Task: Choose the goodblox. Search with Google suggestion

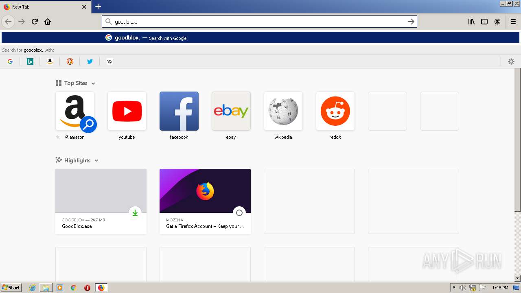Action: pos(260,37)
